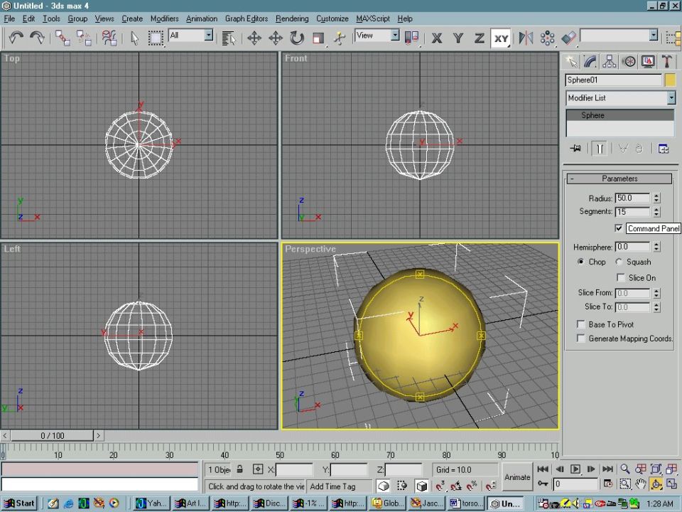Activate the Unlink Selection tool
The width and height of the screenshot is (682, 512).
(84, 38)
